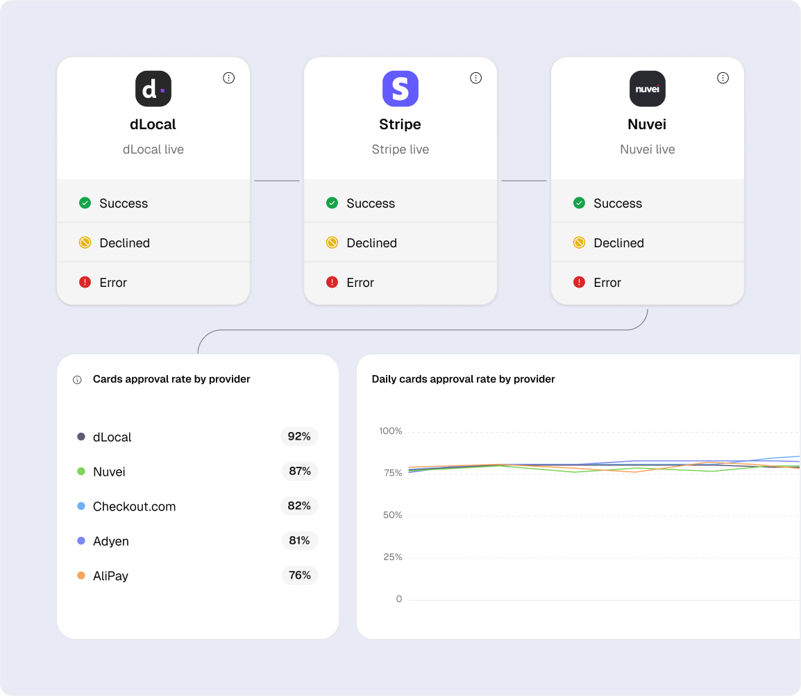Click info icon beside Cards approval rate
801x696 pixels.
click(x=77, y=380)
